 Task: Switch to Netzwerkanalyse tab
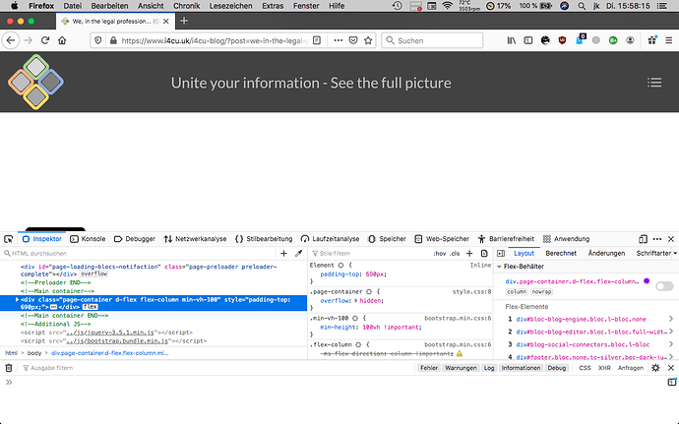pyautogui.click(x=195, y=239)
